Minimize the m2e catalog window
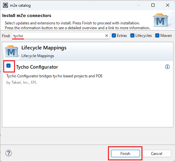 click(139, 5)
